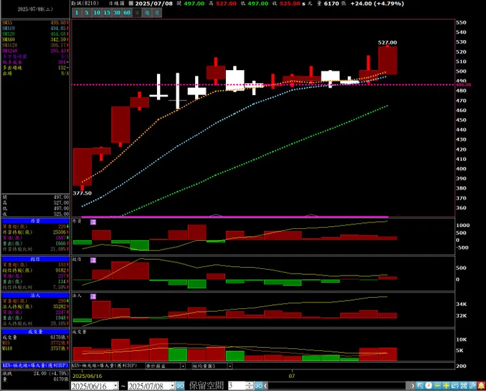Screen dimensions: 486x391
Task: Click the MA5 volume value row
Action: click(x=35, y=343)
